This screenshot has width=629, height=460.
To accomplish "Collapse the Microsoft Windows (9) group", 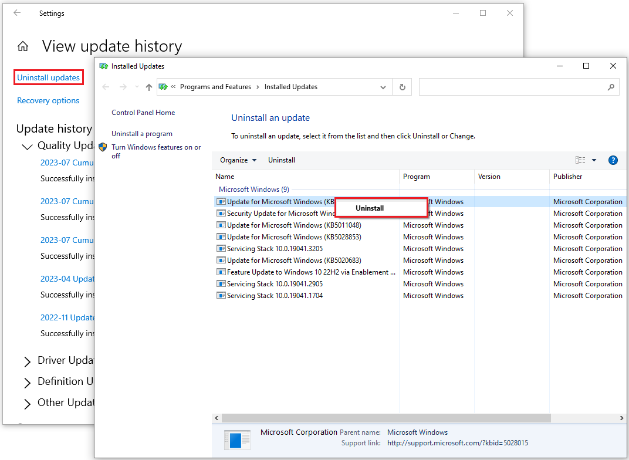I will pos(254,190).
